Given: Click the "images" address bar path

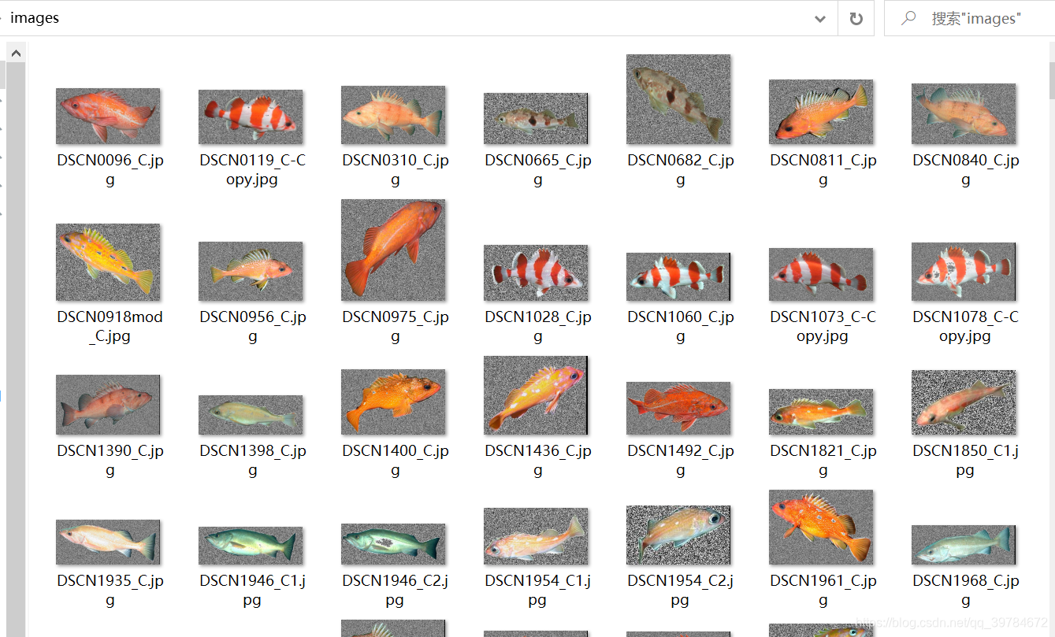Looking at the screenshot, I should pyautogui.click(x=35, y=18).
